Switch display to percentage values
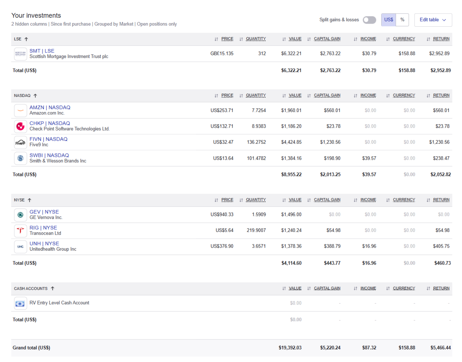 pos(402,20)
